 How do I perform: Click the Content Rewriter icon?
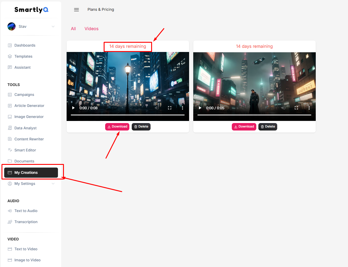pyautogui.click(x=10, y=139)
